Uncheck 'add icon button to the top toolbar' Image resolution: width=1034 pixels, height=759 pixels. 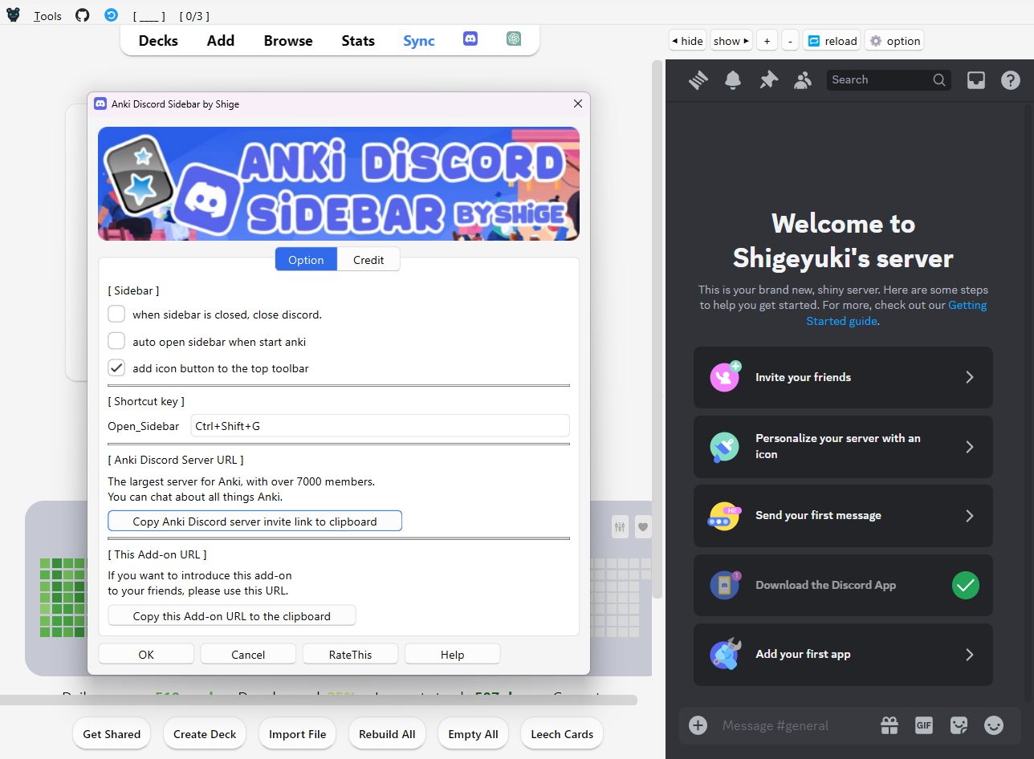tap(117, 368)
